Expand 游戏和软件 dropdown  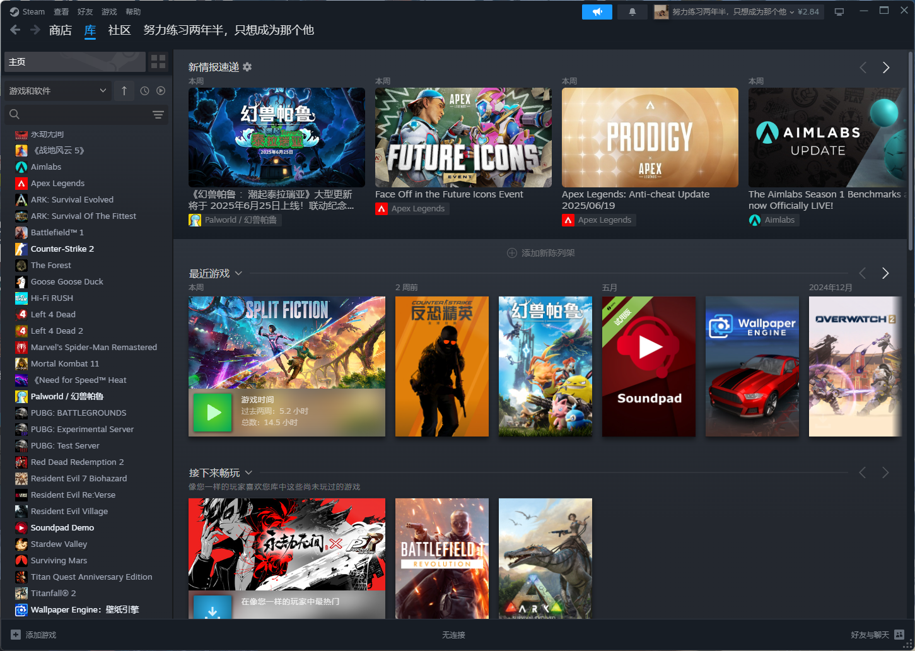click(x=58, y=91)
